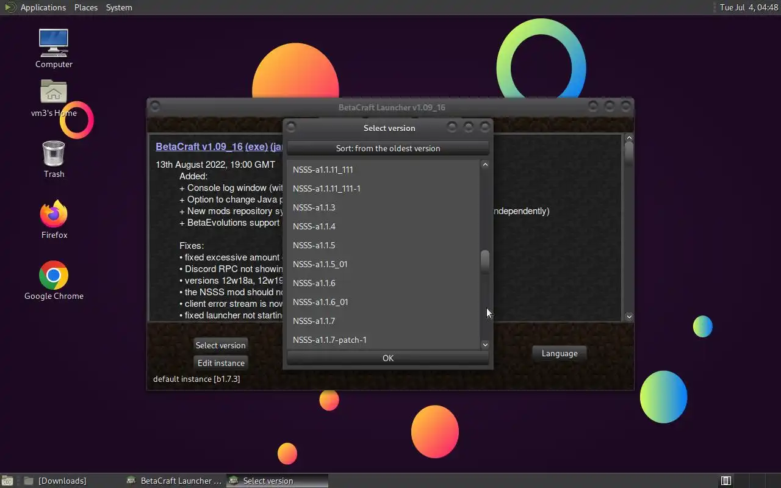
Task: Select version NSSS-a1.1.3
Action: pos(383,207)
